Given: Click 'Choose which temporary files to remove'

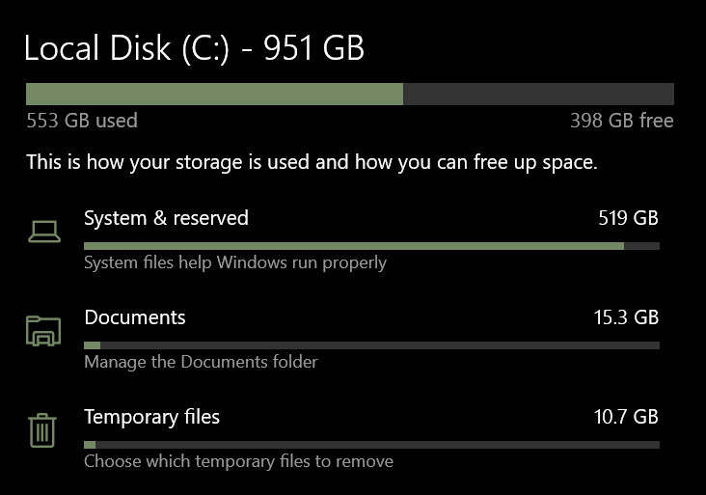Looking at the screenshot, I should point(238,461).
